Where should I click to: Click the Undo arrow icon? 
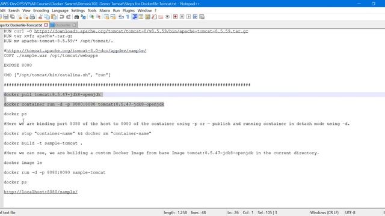[61, 17]
